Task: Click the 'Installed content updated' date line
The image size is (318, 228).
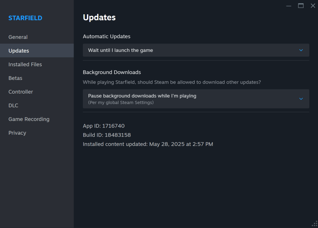Action: coord(148,144)
